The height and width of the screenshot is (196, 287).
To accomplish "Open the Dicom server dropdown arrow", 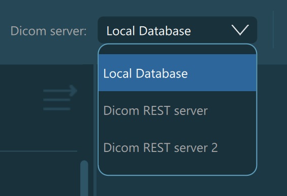I will pyautogui.click(x=240, y=30).
